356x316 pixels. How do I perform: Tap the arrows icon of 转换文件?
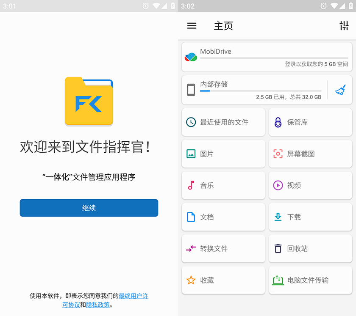[191, 248]
